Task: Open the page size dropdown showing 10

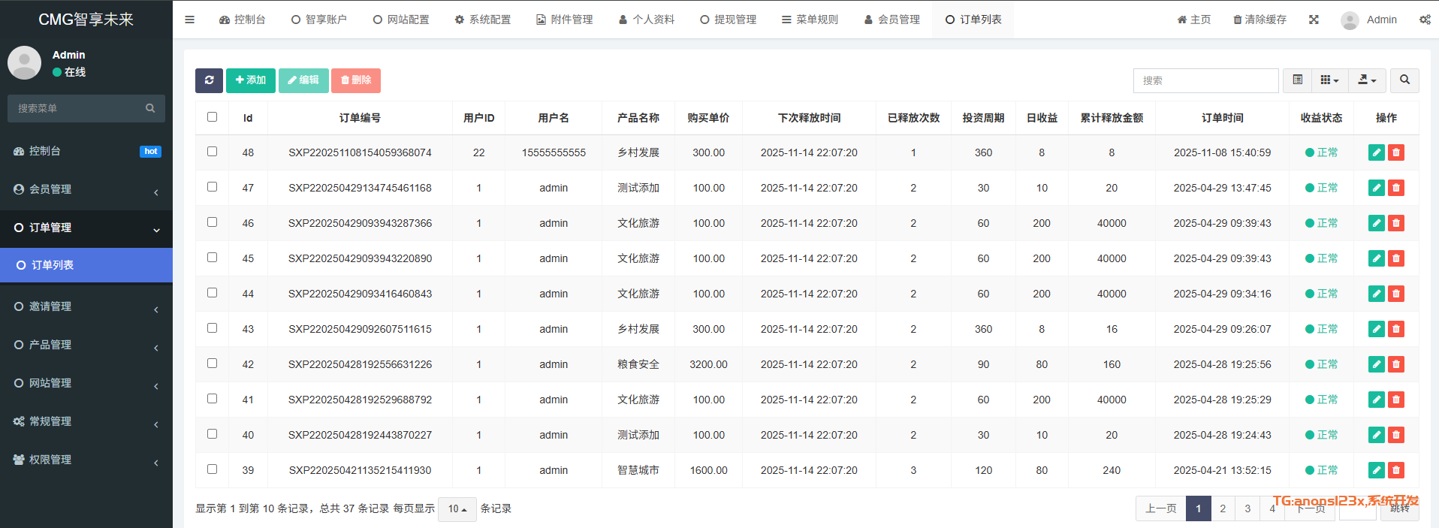Action: (x=457, y=508)
